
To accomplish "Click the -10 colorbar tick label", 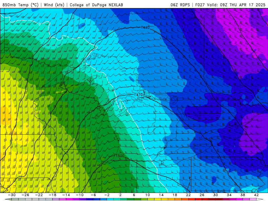I will click(80, 195).
